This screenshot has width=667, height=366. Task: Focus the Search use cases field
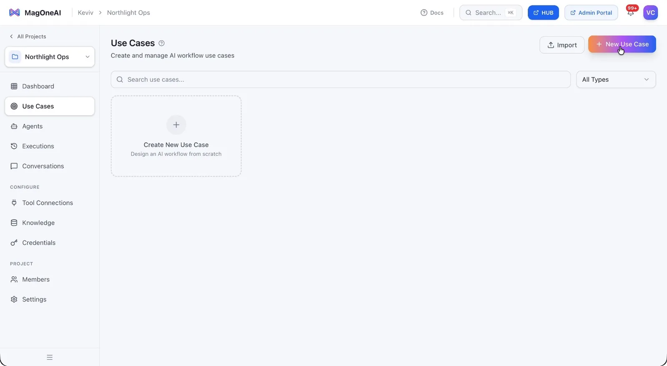341,80
